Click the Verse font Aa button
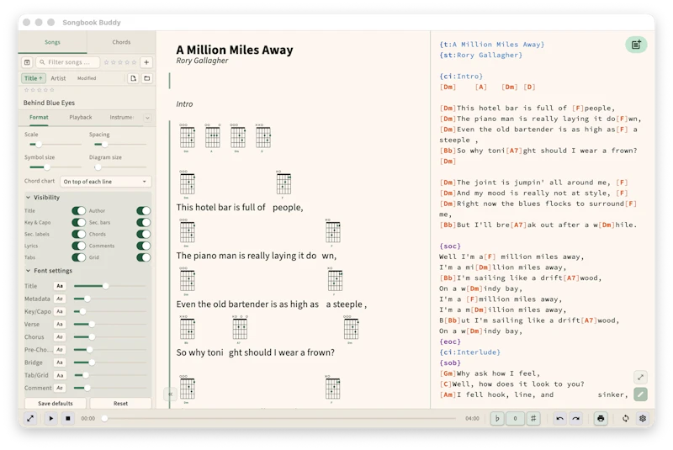Viewport: 673px width, 450px height. [x=60, y=324]
